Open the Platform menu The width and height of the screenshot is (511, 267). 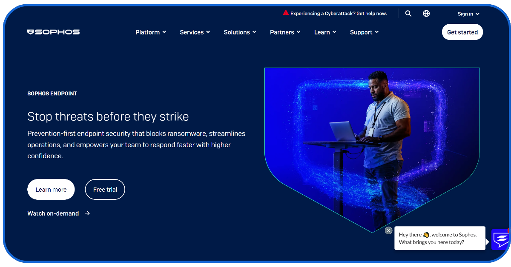(151, 32)
